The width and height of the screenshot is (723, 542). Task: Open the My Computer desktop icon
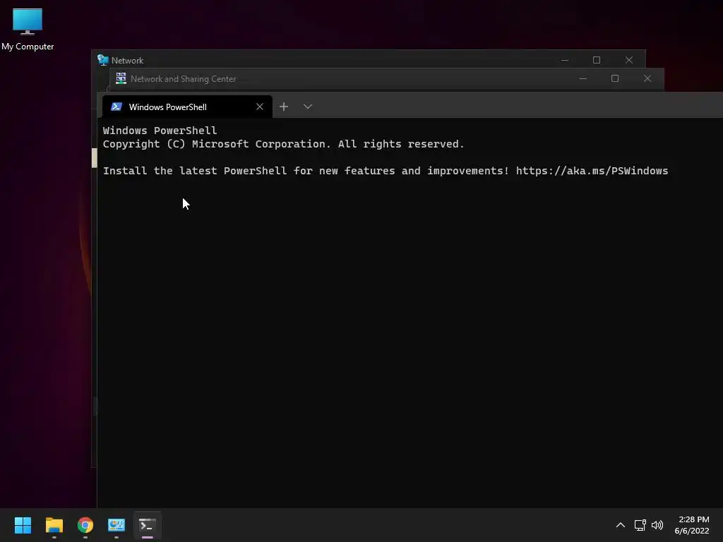click(x=28, y=29)
